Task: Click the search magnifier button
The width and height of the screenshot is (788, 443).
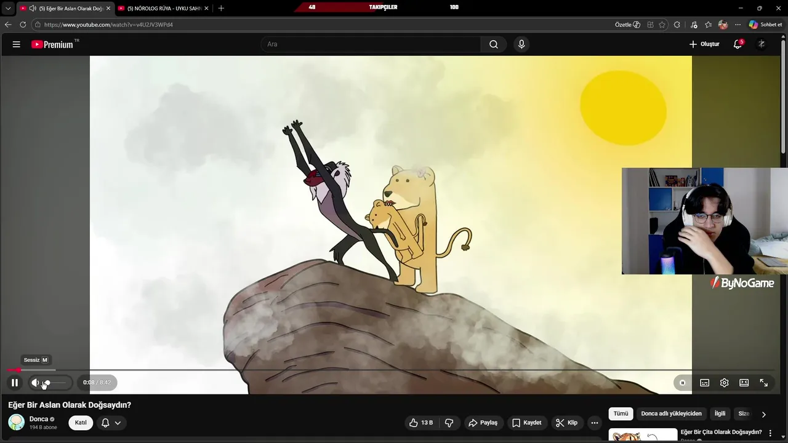Action: tap(494, 44)
